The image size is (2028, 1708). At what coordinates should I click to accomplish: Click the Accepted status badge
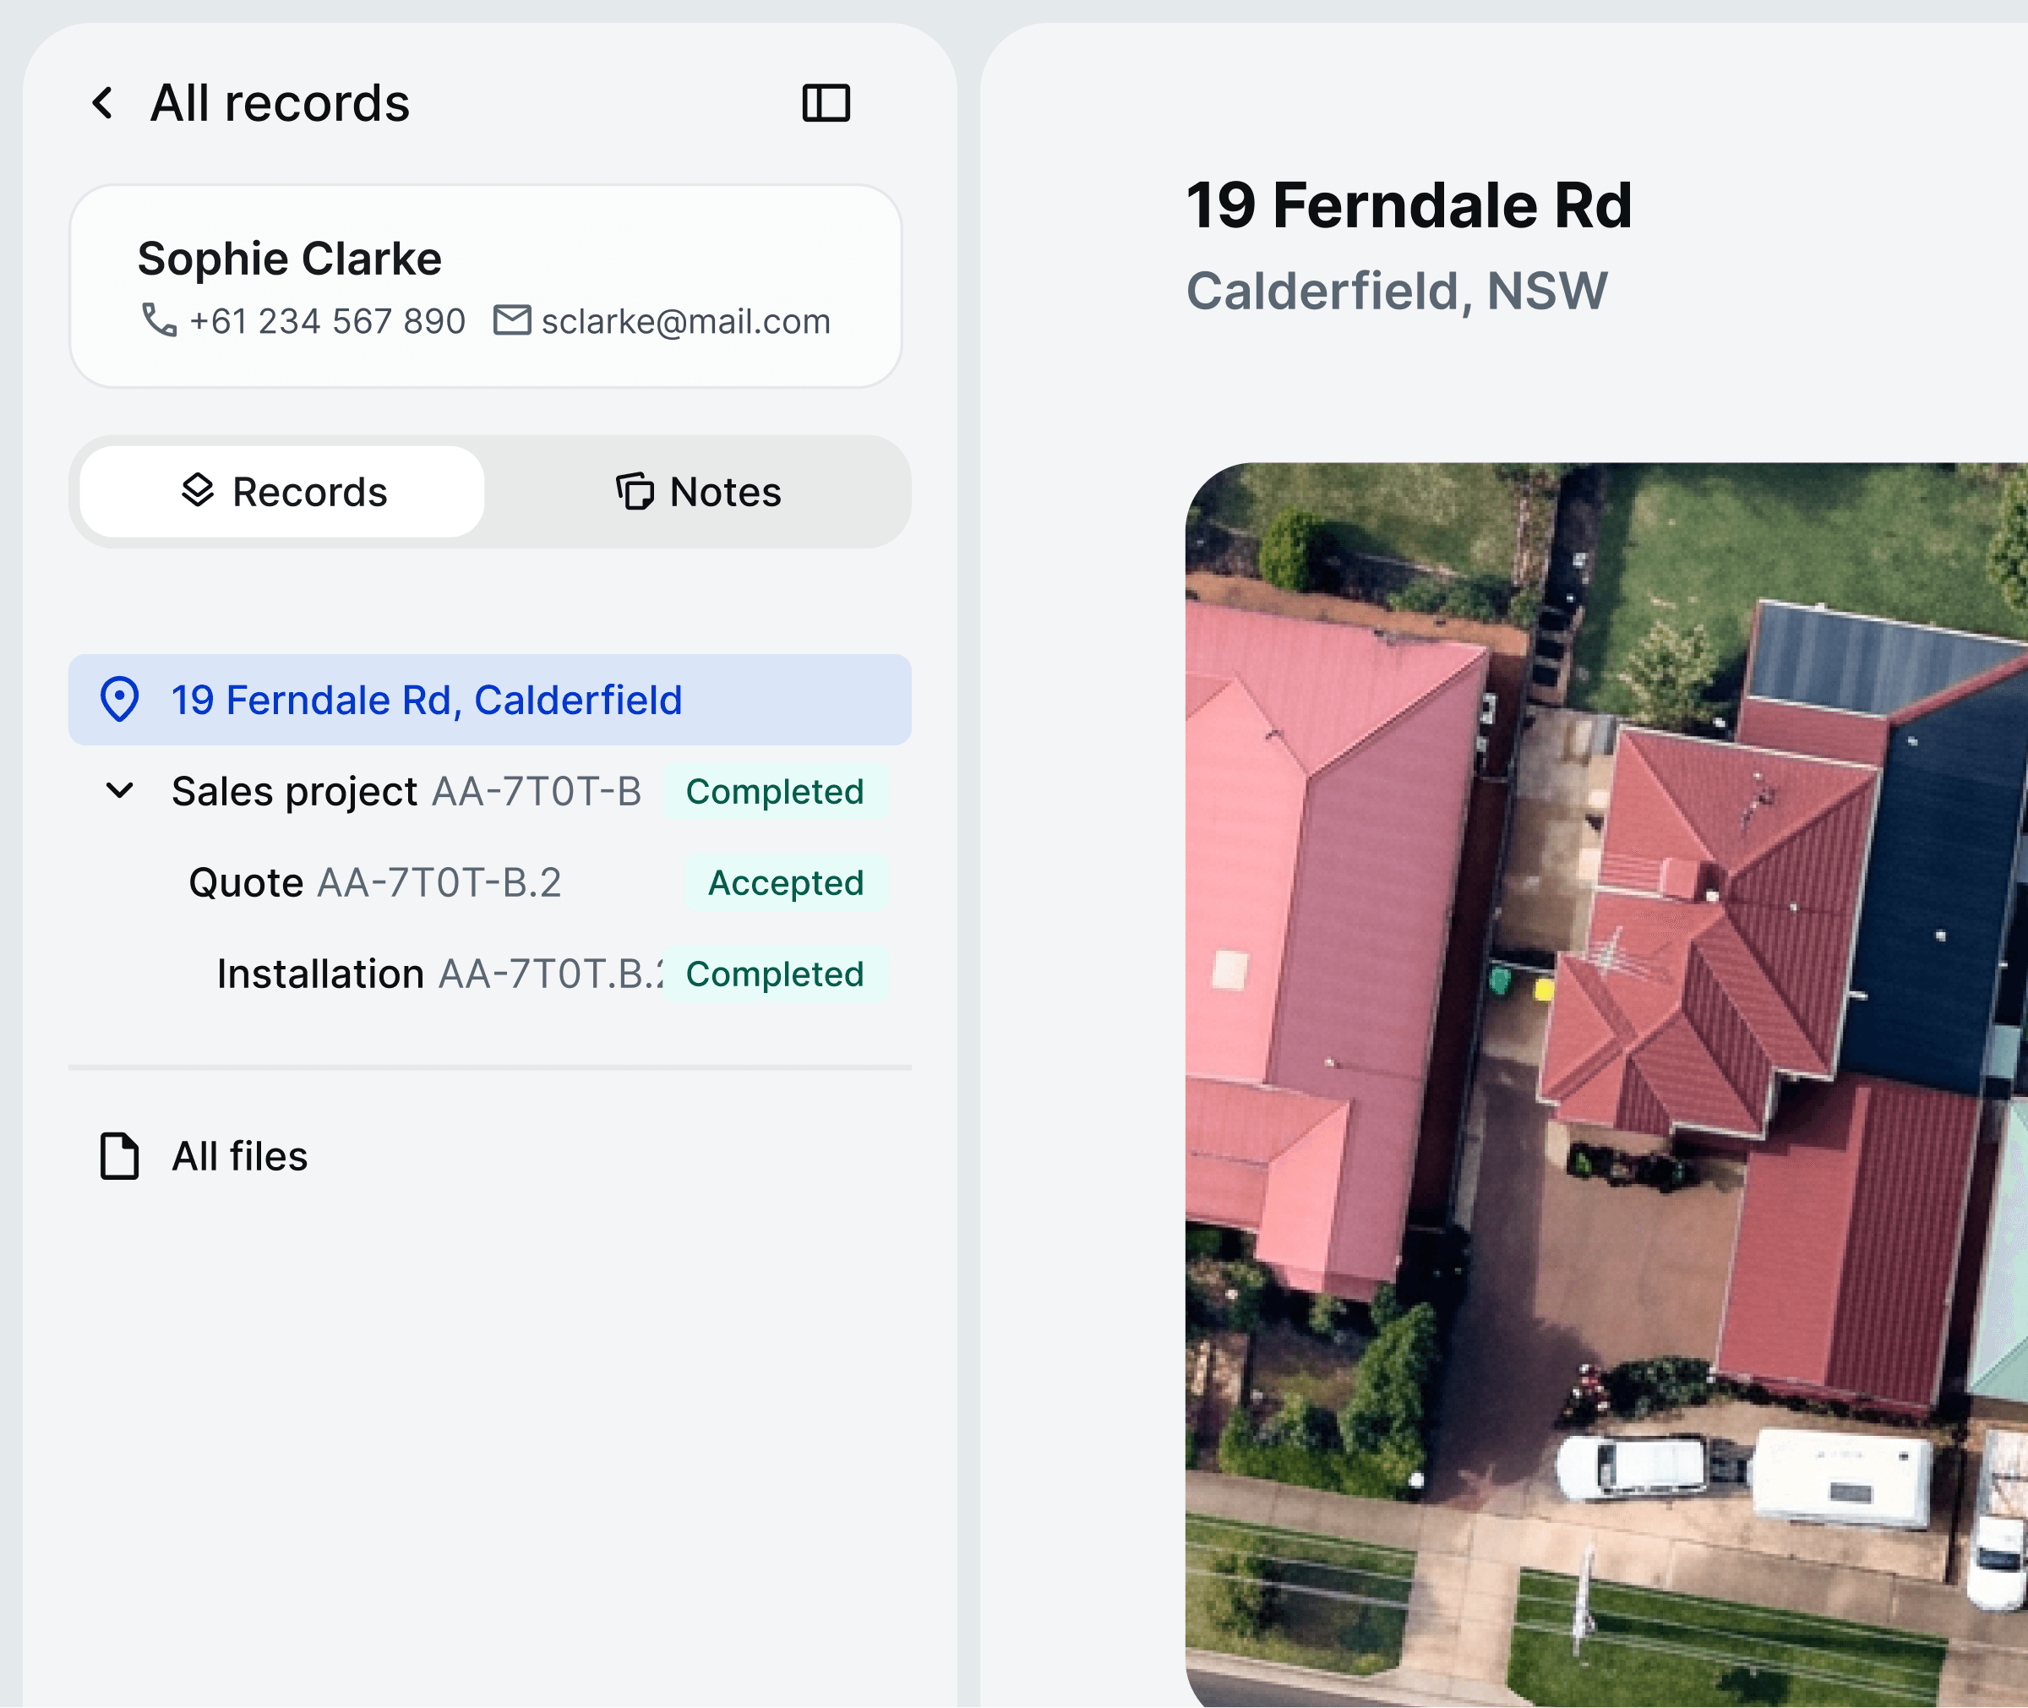pos(785,883)
